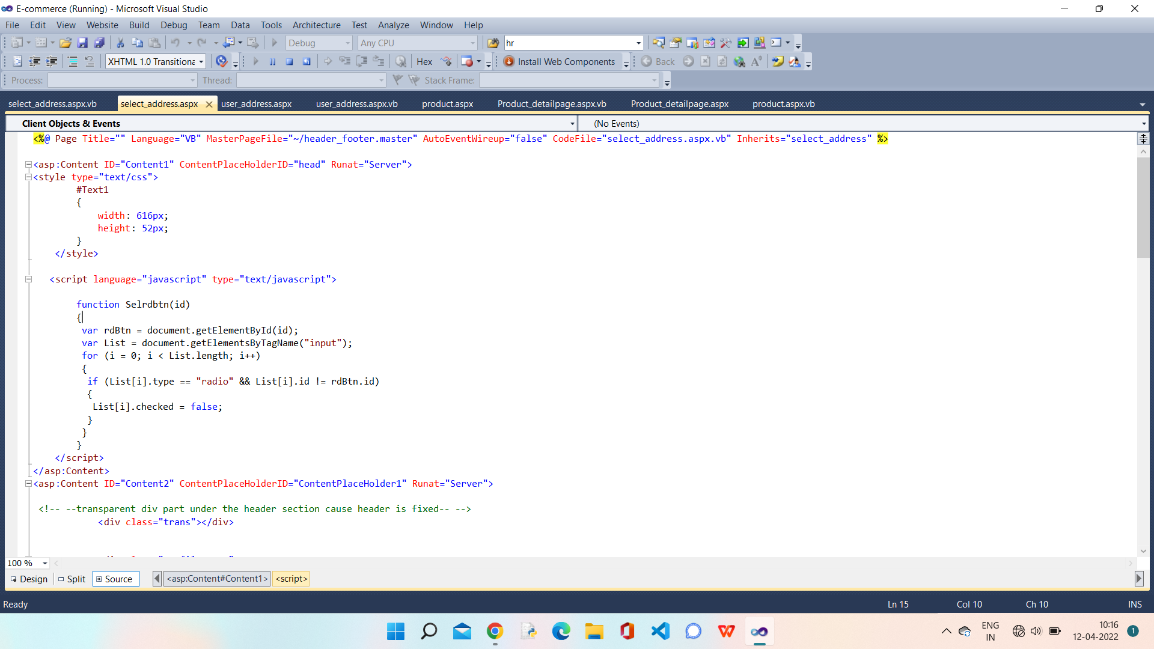Collapse the script block code region
The height and width of the screenshot is (649, 1154).
click(x=28, y=279)
